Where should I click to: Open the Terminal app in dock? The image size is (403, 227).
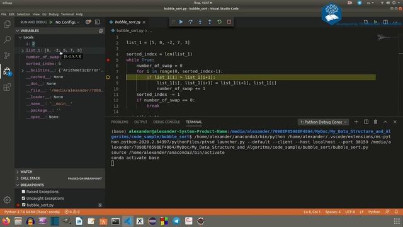coord(115,221)
